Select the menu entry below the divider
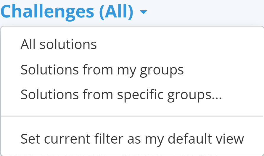The height and width of the screenshot is (156, 264). point(132,139)
